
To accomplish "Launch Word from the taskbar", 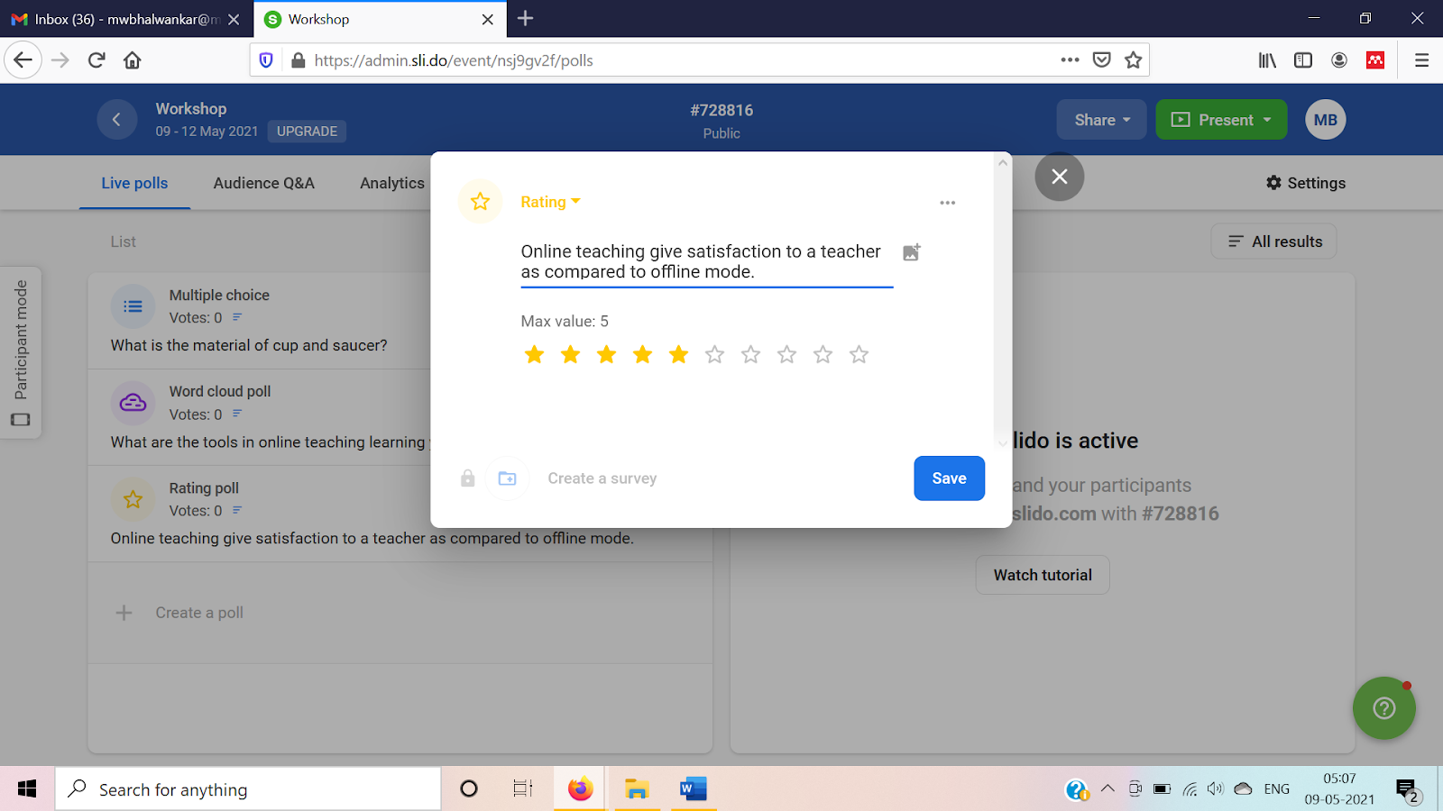I will click(x=693, y=789).
